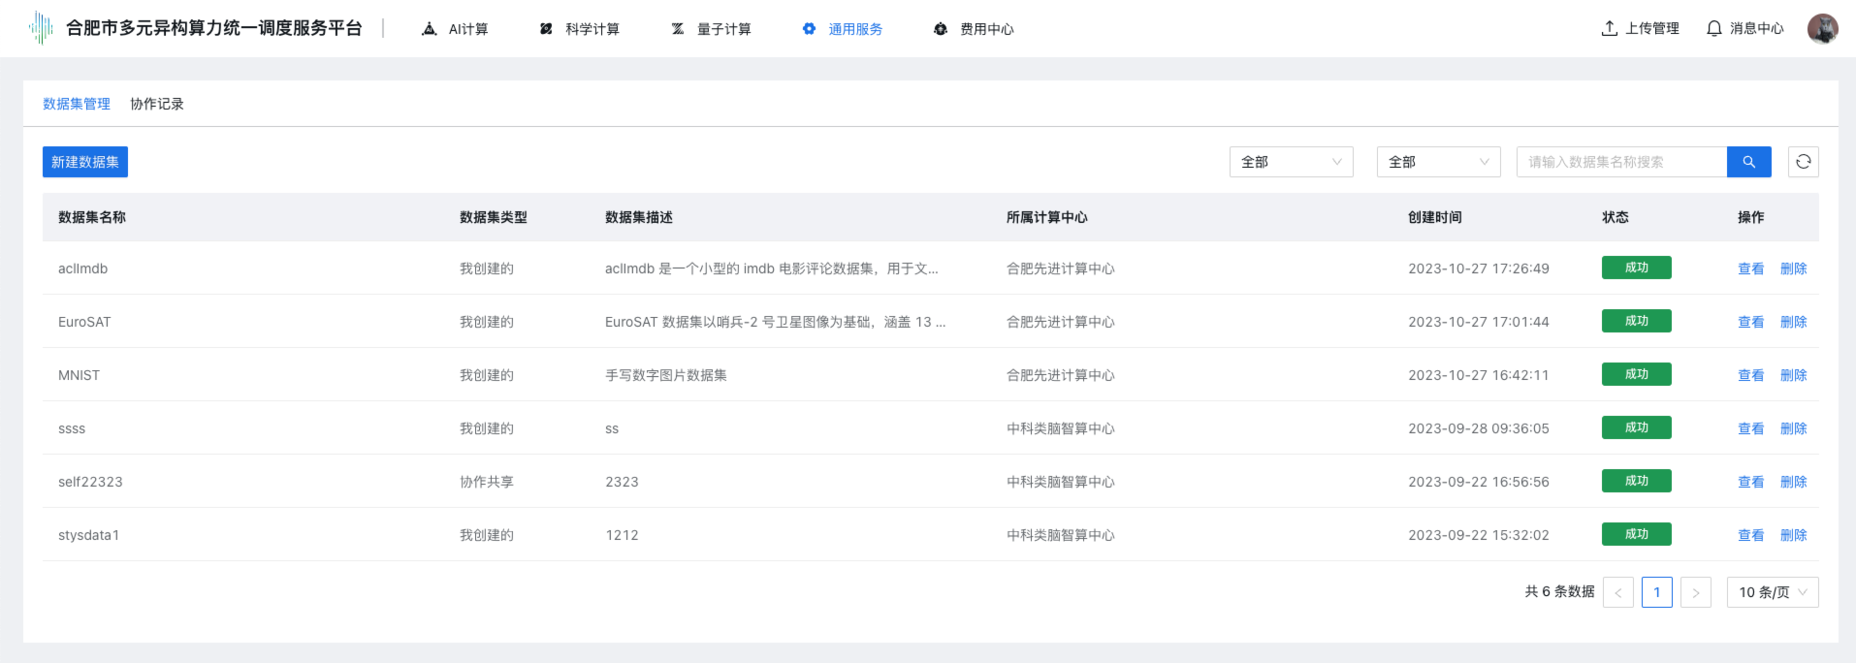Open the 10 条/页 page size dropdown

[x=1772, y=592]
